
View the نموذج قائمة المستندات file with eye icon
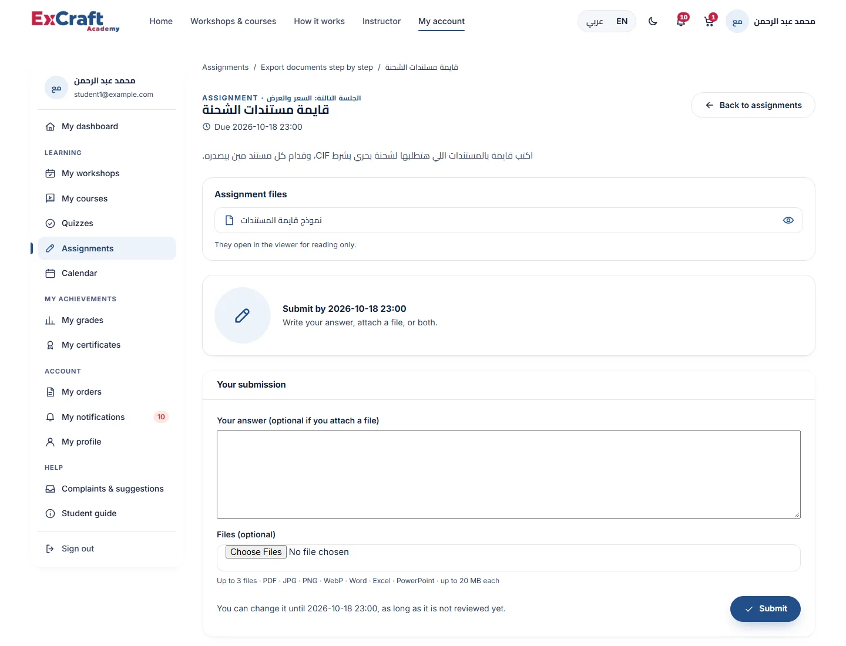[788, 220]
